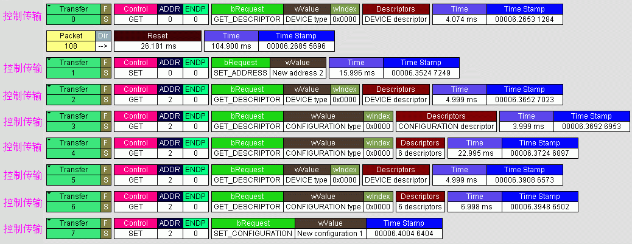Viewport: 632px width, 244px height.
Task: Click the 15.996 ms Time value
Action: click(356, 73)
